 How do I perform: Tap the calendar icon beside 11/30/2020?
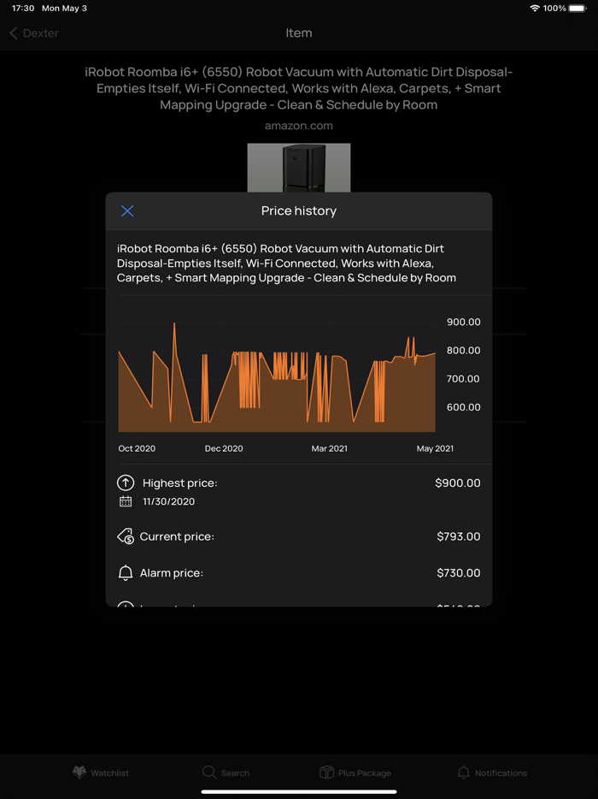pos(126,502)
